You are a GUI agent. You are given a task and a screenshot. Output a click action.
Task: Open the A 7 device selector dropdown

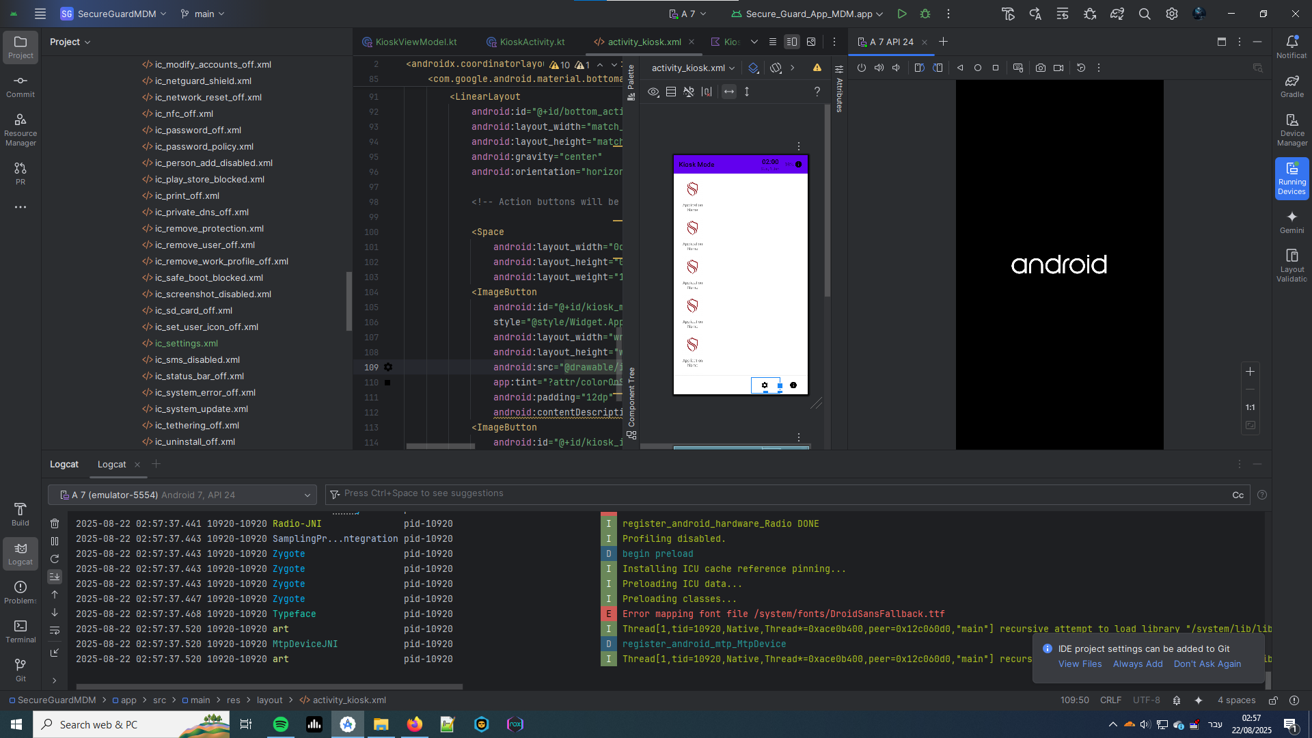(687, 14)
